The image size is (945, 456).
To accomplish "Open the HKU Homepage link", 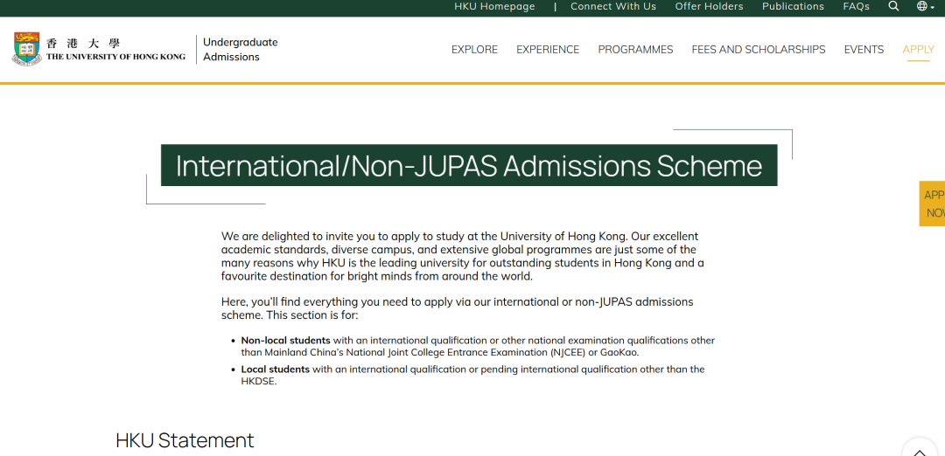I will coord(494,7).
